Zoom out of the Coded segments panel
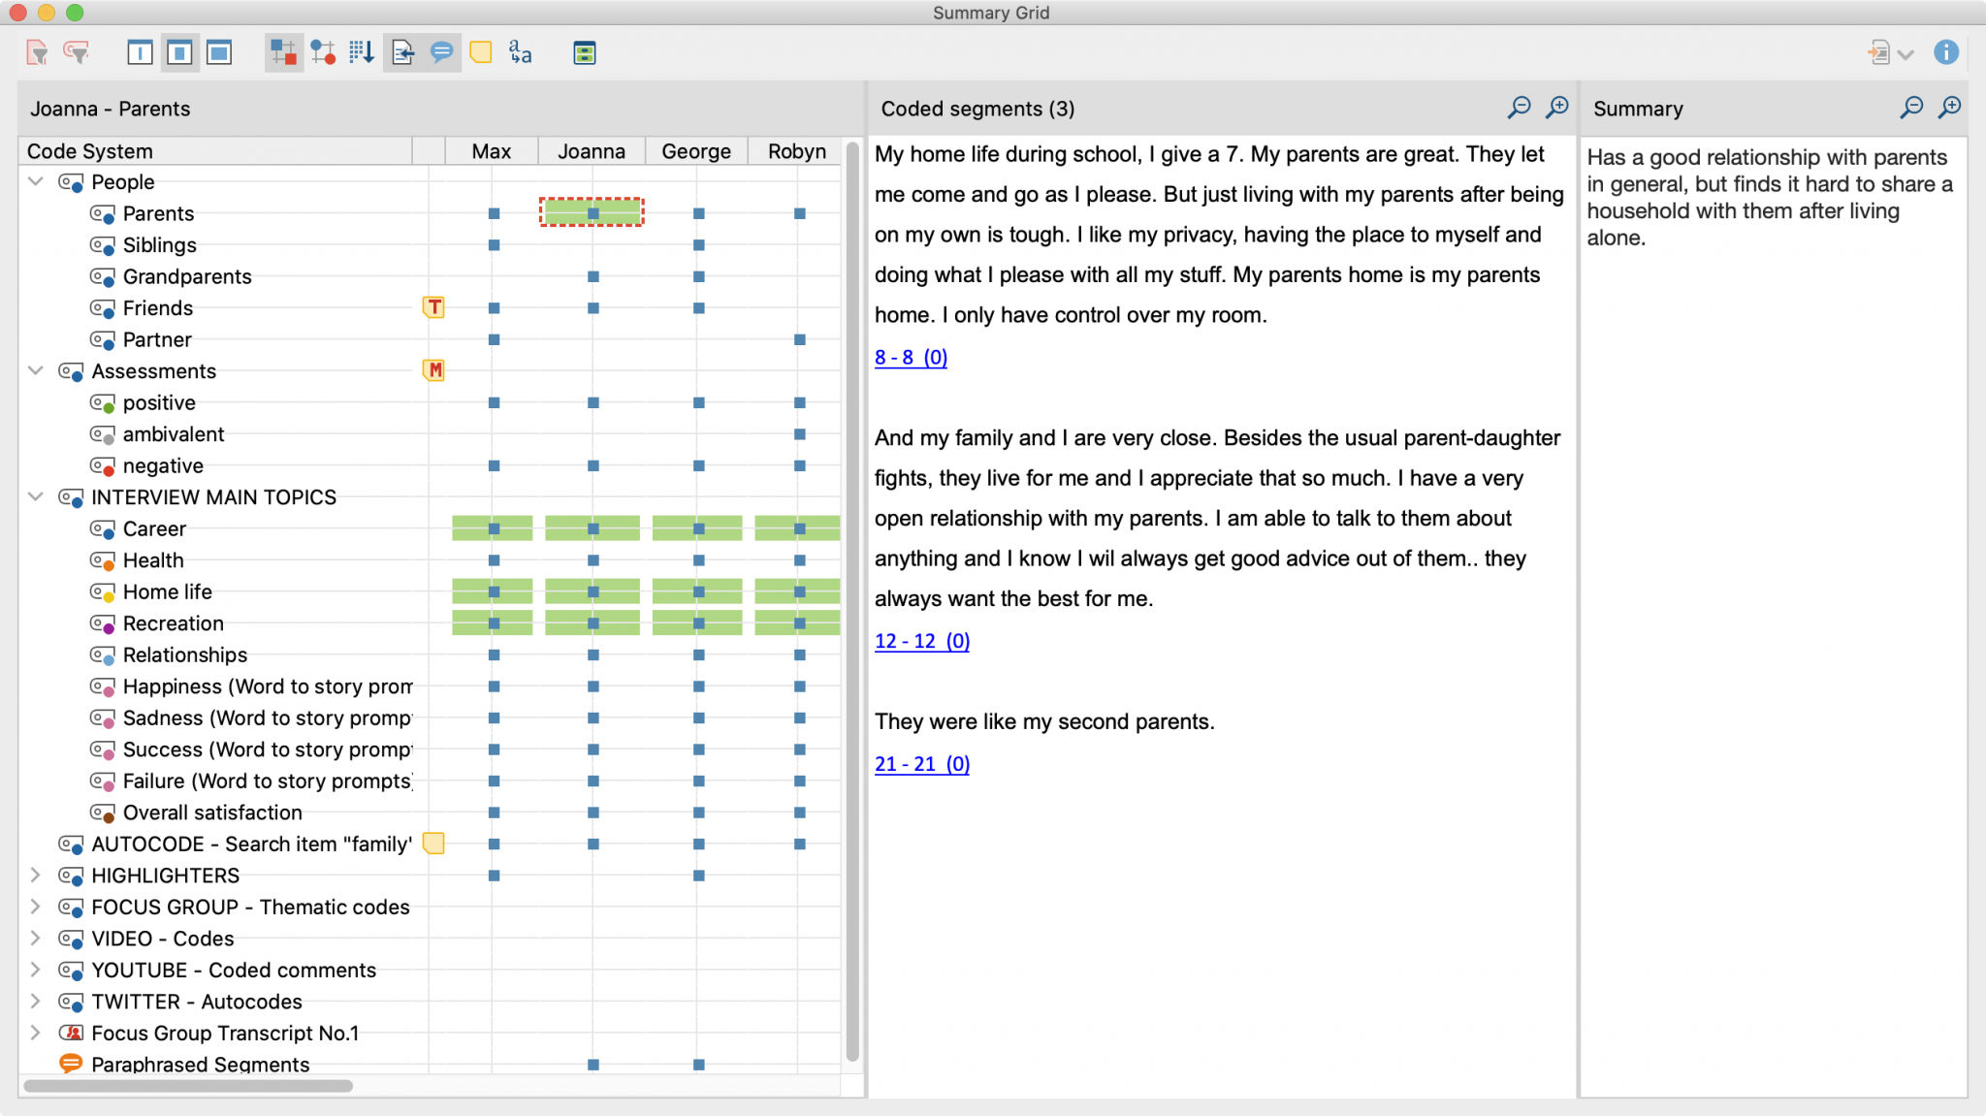 (1519, 107)
